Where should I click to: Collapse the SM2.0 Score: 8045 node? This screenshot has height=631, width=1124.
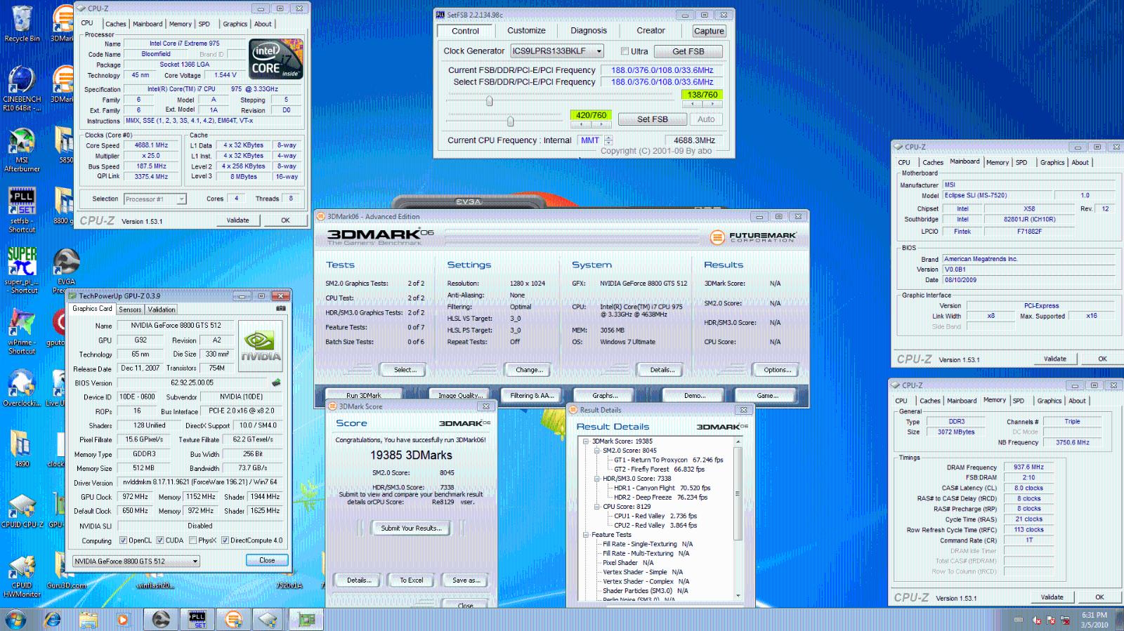(597, 451)
